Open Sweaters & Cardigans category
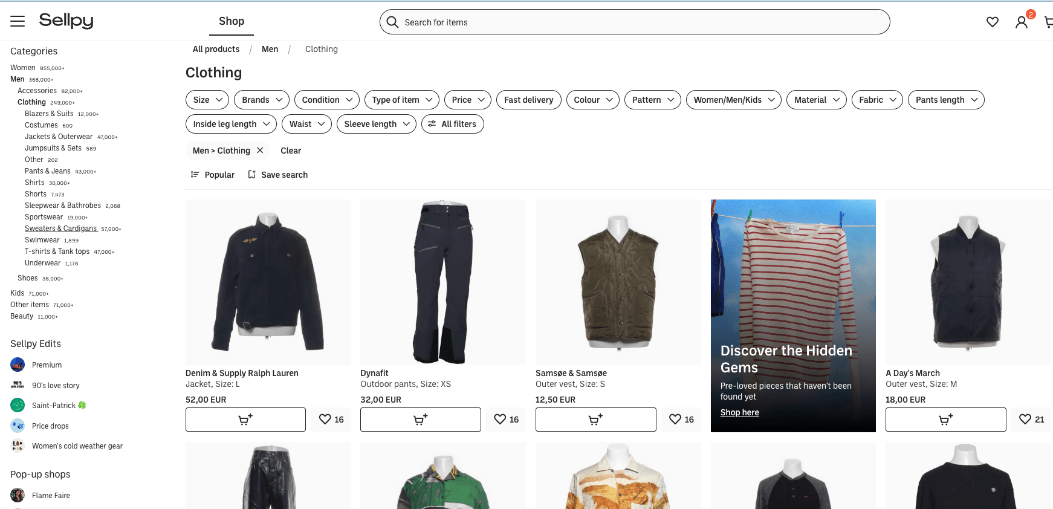Screen dimensions: 1053x509 click(x=61, y=229)
